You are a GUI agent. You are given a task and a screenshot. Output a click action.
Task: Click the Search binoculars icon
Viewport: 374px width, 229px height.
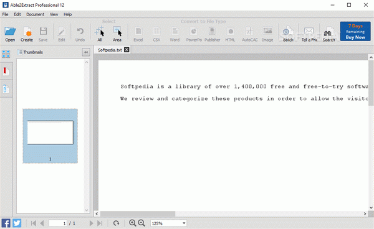tap(328, 34)
